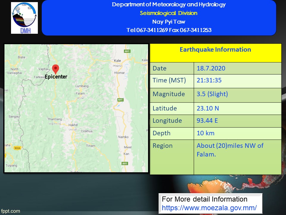Click the Cinkhua label on the map
The width and height of the screenshot is (286, 215).
pyautogui.click(x=87, y=131)
